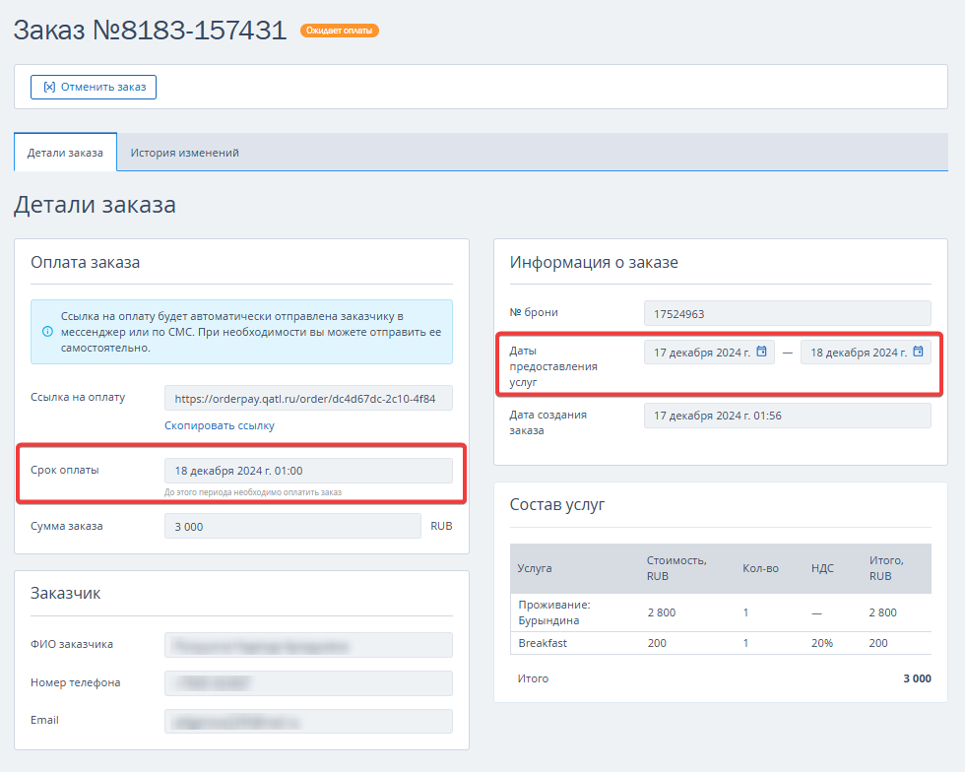The width and height of the screenshot is (965, 772).
Task: Click the Срок оплаты date field
Action: coord(308,471)
